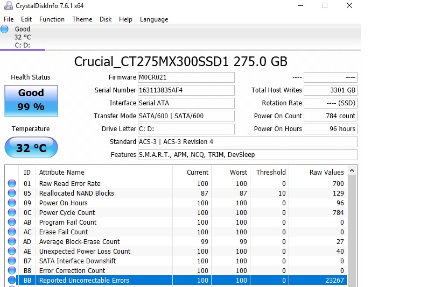441x287 pixels.
Task: Select the Reported Uncorrectable Errors row text
Action: point(84,280)
